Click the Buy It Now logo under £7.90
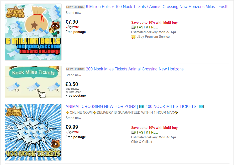The height and width of the screenshot is (165, 234). (x=72, y=27)
